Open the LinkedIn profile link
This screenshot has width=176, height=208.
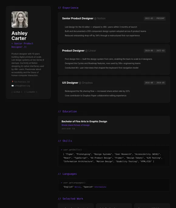pyautogui.click(x=31, y=92)
